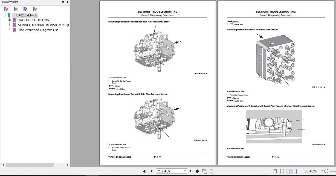The height and width of the screenshot is (176, 336).
Task: Click the 'Mounting Position of Bucket Roll-In Pilot Pressure Sensor' heading
Action: click(x=138, y=94)
